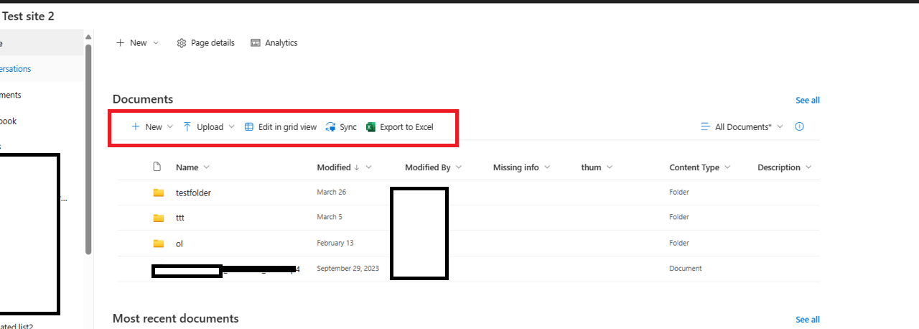Screen dimensions: 919x329
Task: Click Analytics command
Action: click(x=274, y=43)
